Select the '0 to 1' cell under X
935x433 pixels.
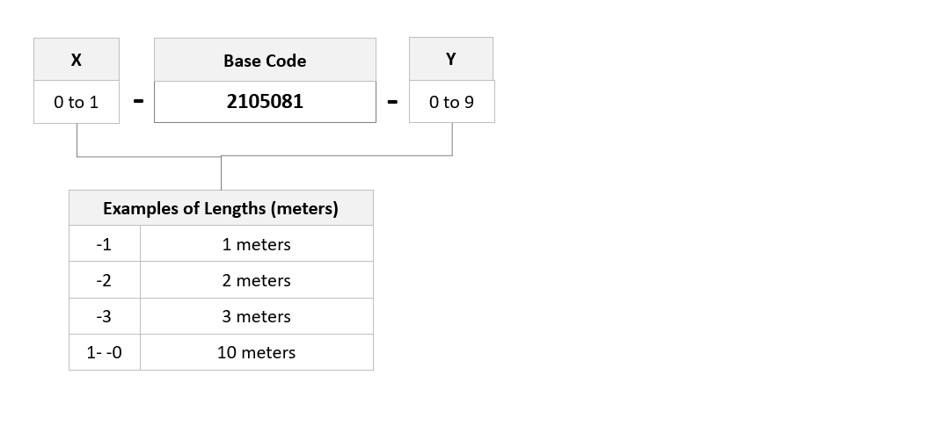77,102
